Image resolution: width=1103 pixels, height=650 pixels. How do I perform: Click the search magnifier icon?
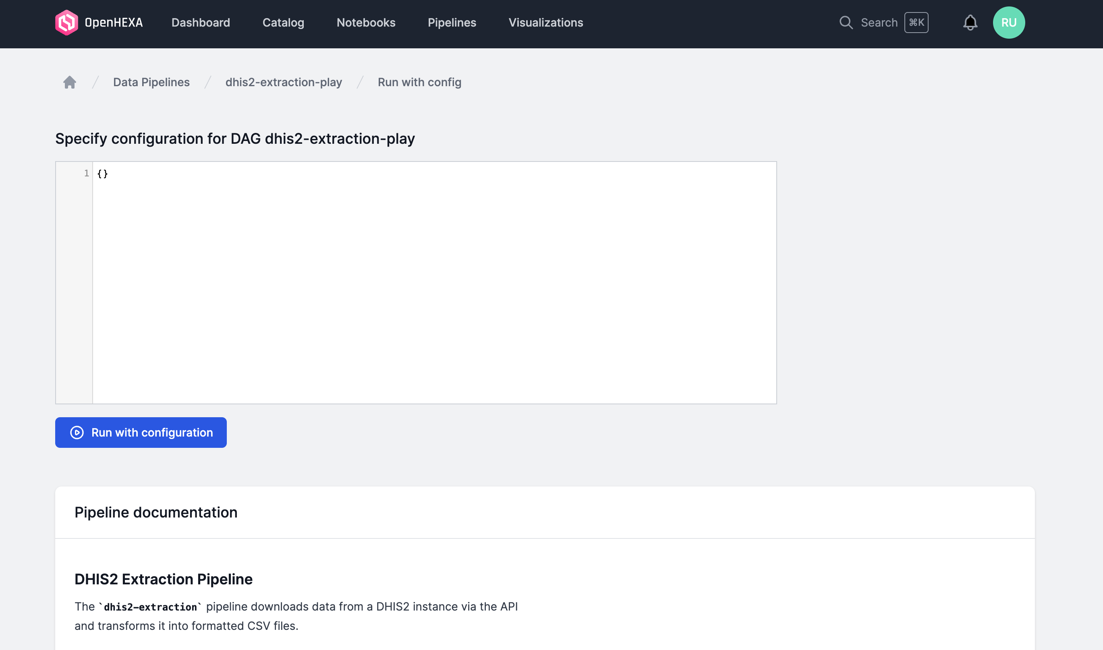point(846,23)
